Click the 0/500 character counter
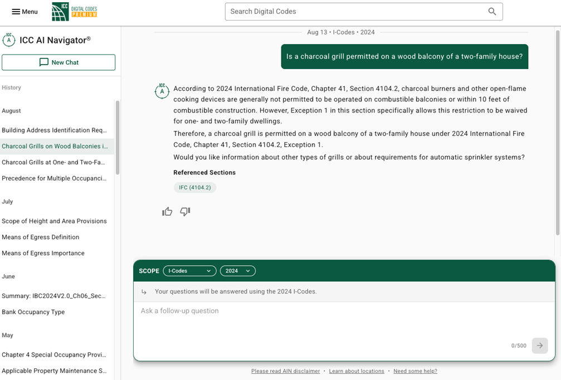 (x=519, y=345)
